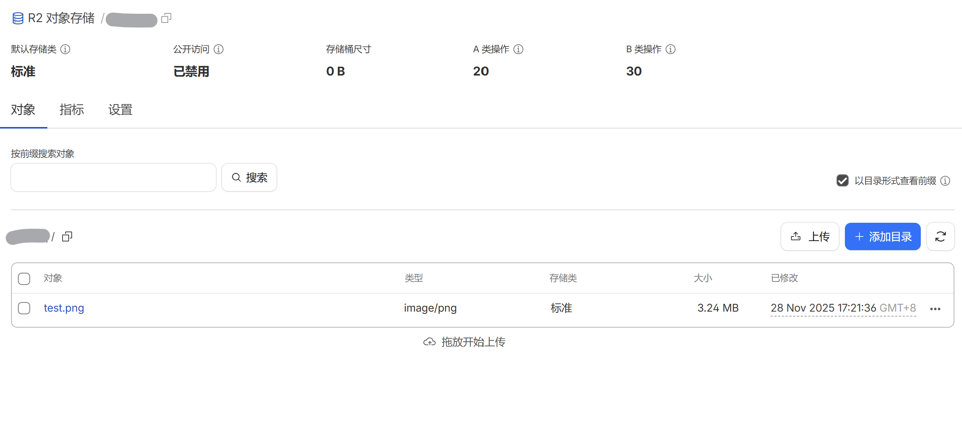Check the checkbox for test.png
962x431 pixels.
click(x=24, y=308)
